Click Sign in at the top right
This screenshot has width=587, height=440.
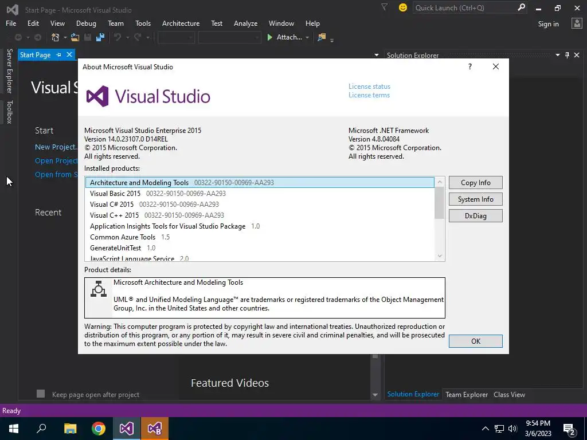[548, 24]
